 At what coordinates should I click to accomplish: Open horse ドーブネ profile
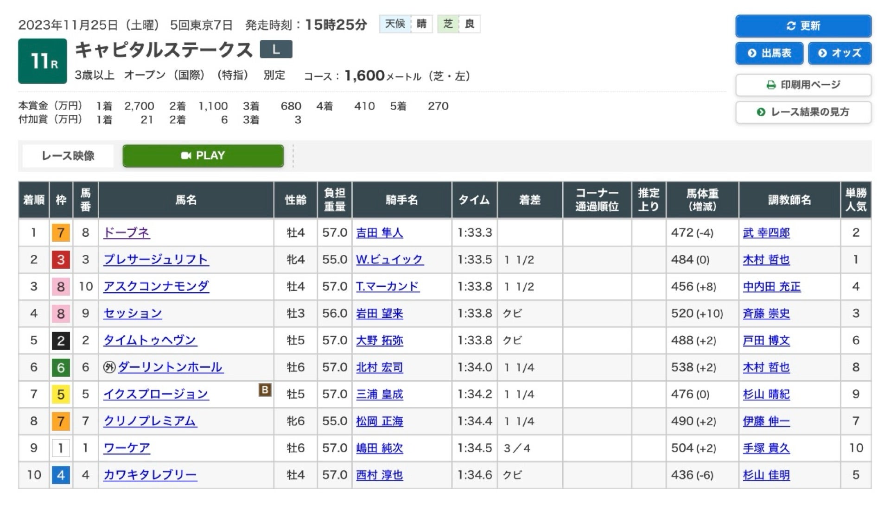[127, 233]
